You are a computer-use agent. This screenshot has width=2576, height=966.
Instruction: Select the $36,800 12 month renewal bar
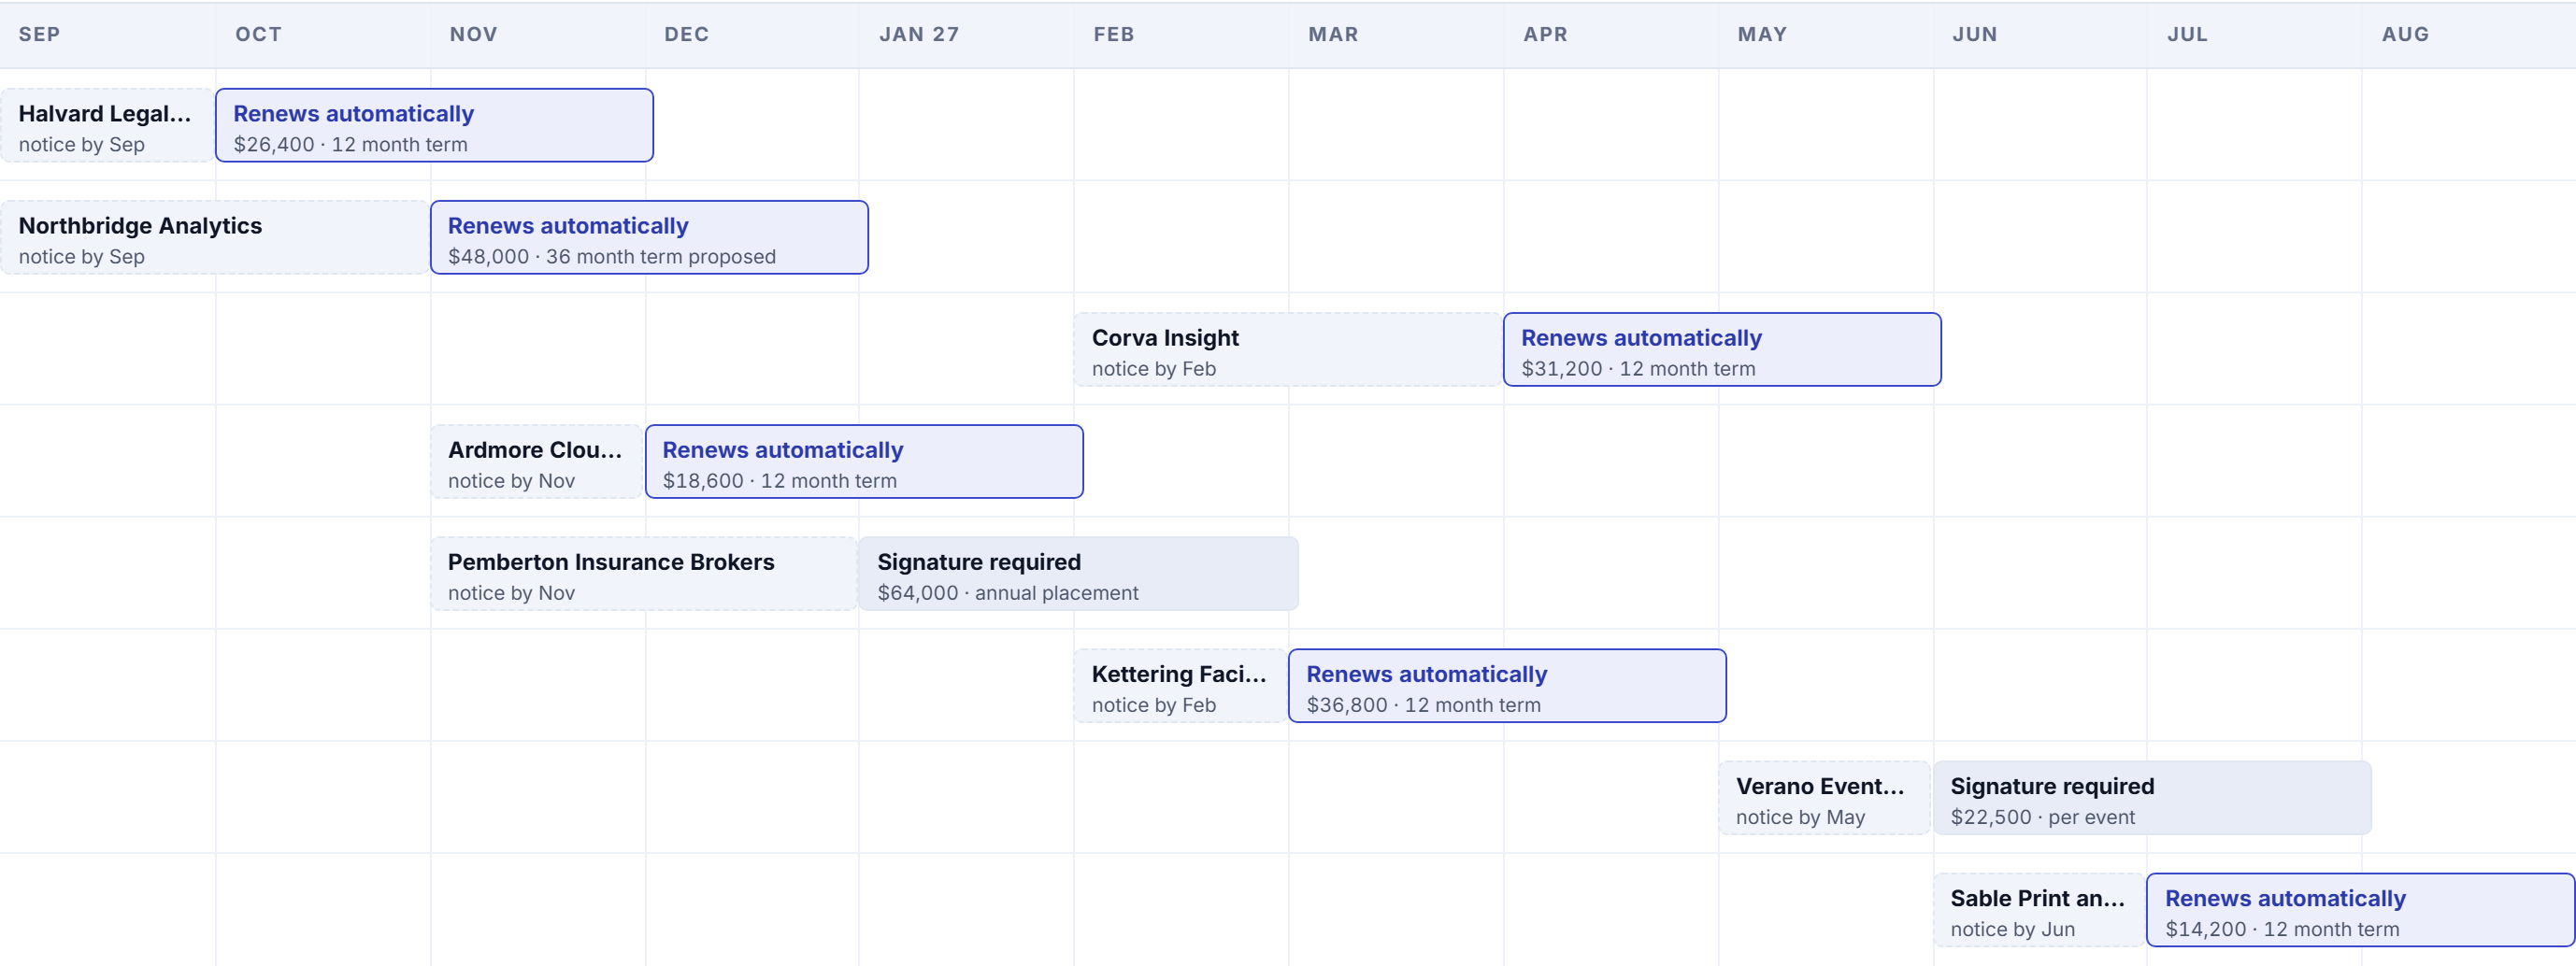tap(1507, 685)
